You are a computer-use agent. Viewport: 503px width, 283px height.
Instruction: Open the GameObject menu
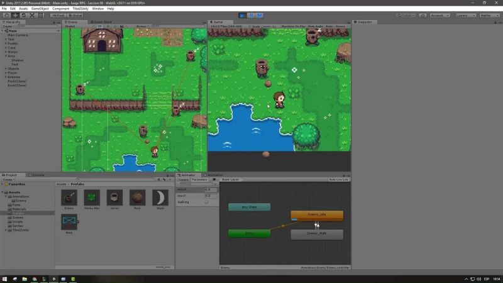tap(40, 9)
